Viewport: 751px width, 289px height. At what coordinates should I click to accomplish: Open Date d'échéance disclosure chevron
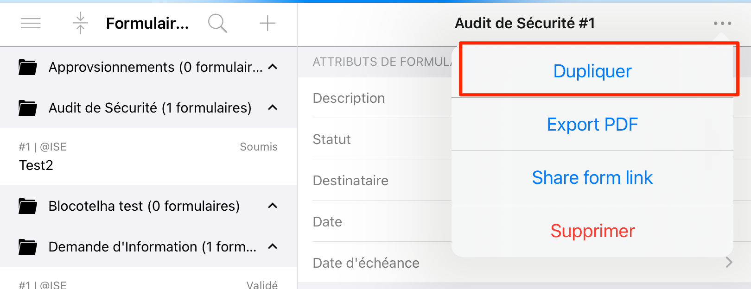729,263
